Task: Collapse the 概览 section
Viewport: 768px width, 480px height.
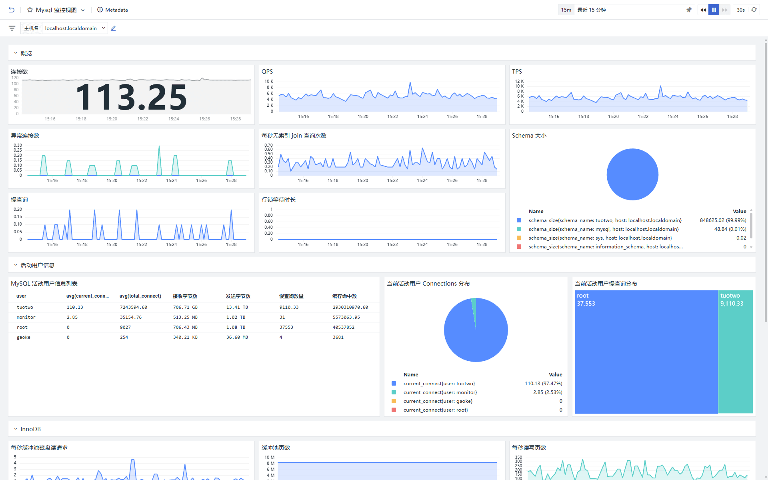Action: 16,53
